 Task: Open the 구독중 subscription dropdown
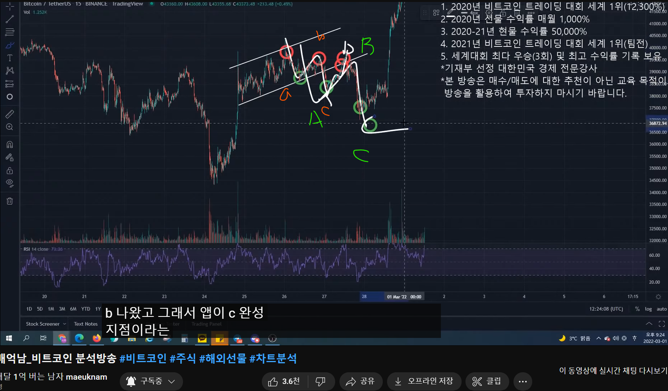click(x=151, y=381)
